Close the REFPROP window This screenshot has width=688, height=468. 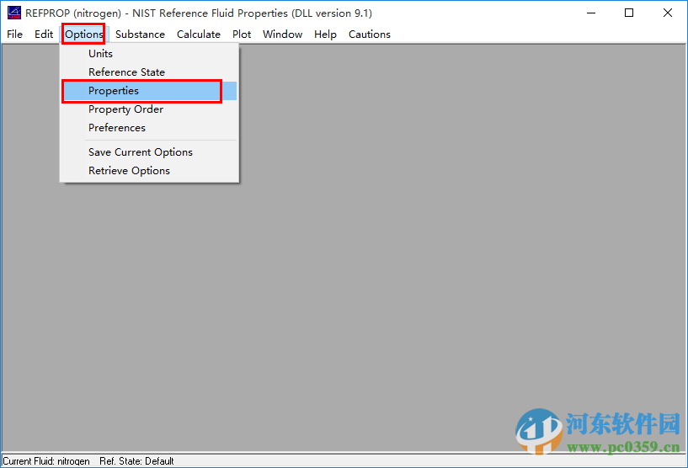pyautogui.click(x=668, y=13)
